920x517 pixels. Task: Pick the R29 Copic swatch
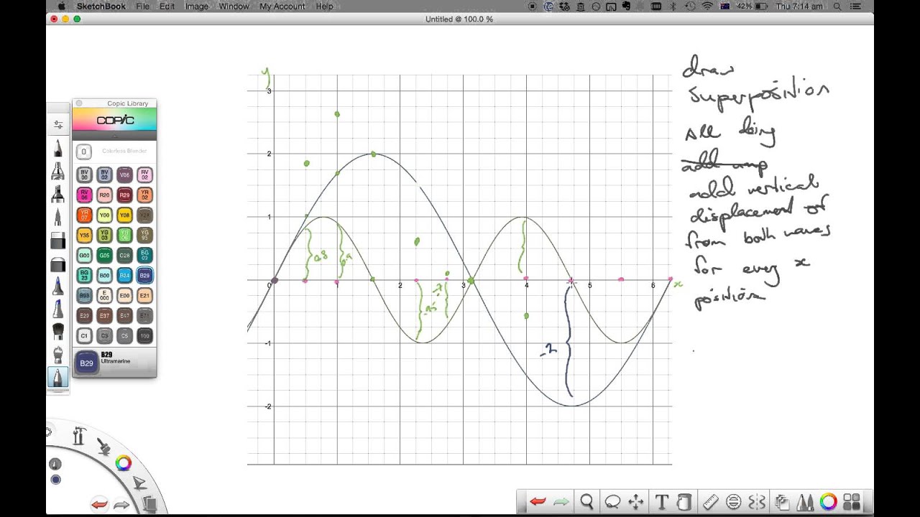pyautogui.click(x=124, y=195)
